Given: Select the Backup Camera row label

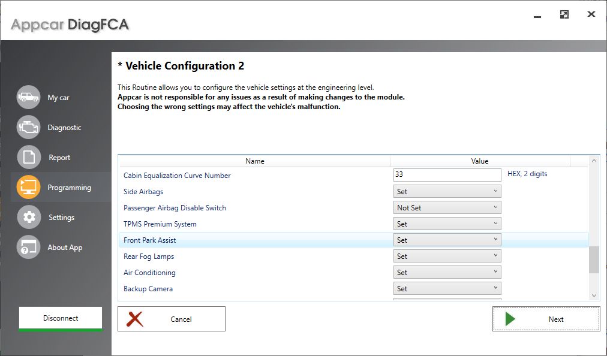Looking at the screenshot, I should (x=148, y=289).
